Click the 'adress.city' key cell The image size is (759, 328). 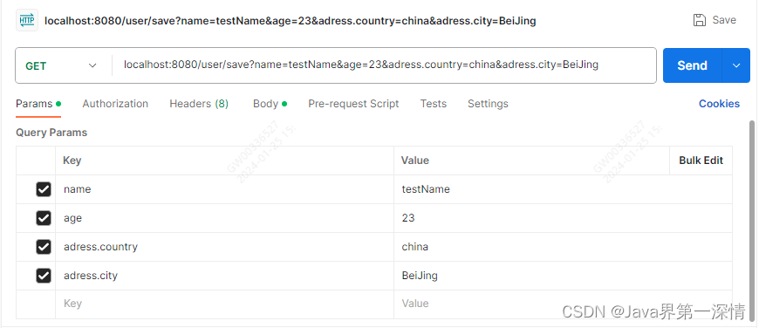(x=224, y=276)
